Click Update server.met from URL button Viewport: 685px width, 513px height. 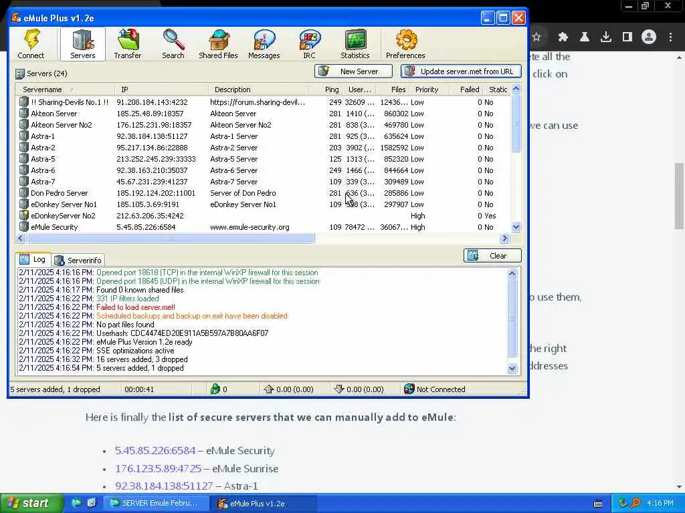pyautogui.click(x=461, y=71)
